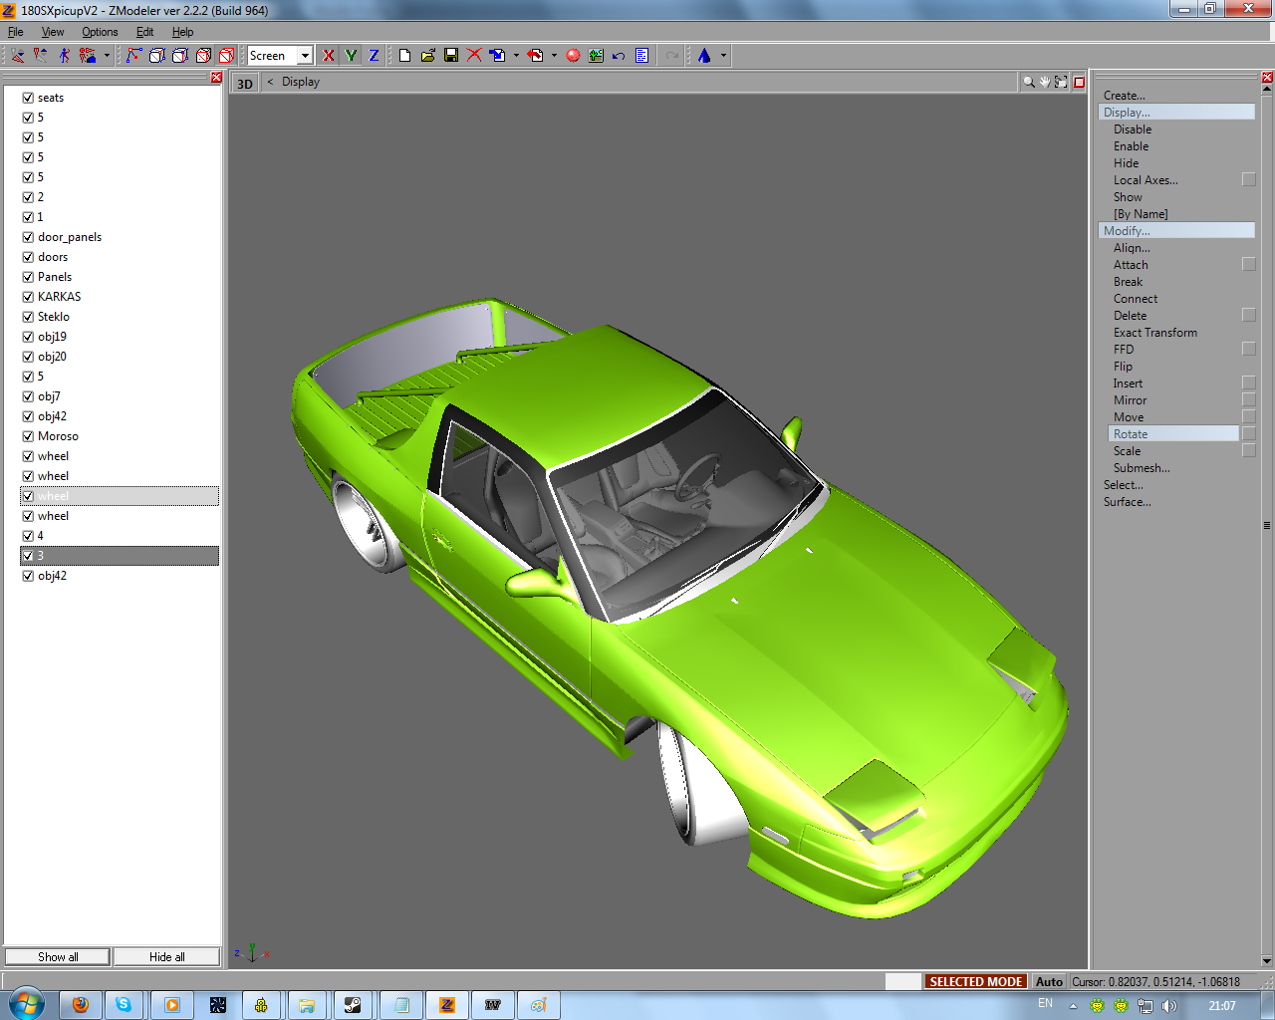
Task: Select the viewport pan hand tool
Action: click(1044, 82)
